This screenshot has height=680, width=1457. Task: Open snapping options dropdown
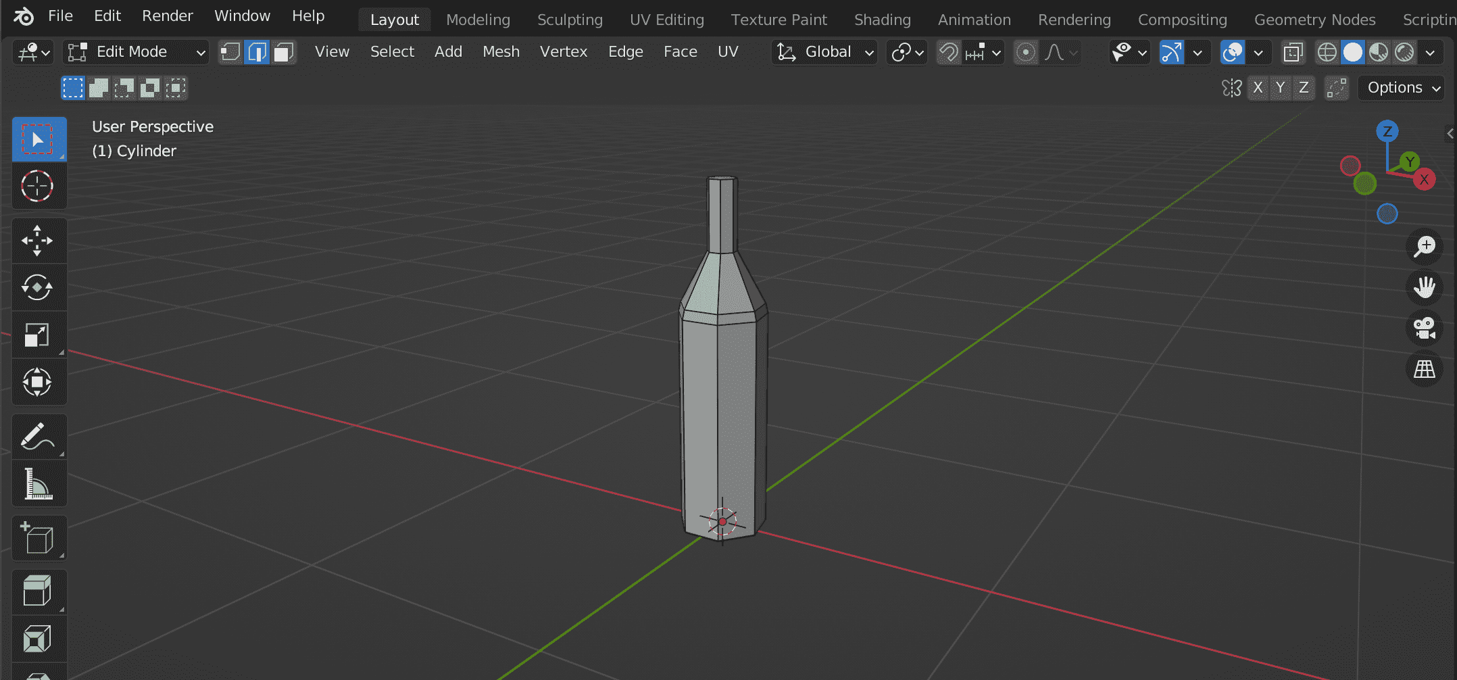coord(984,52)
